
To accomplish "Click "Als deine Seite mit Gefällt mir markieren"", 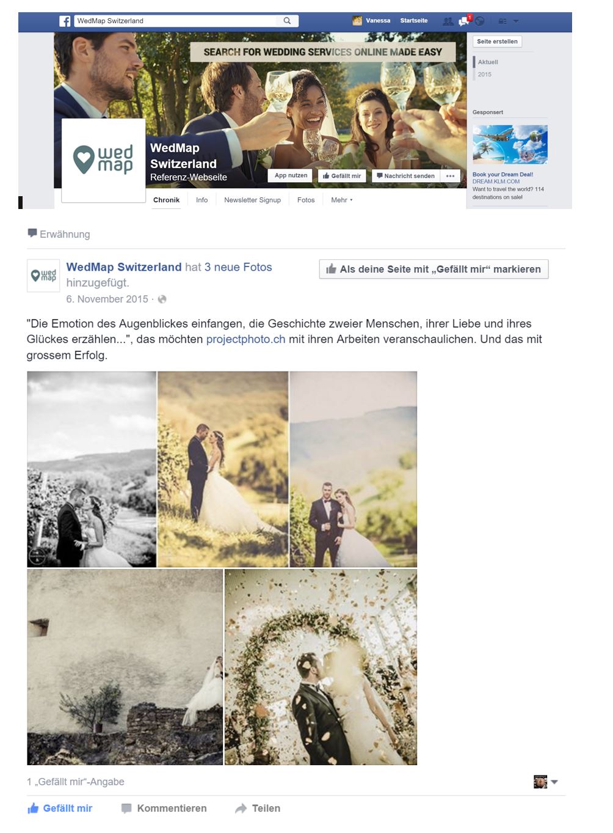I will 433,270.
